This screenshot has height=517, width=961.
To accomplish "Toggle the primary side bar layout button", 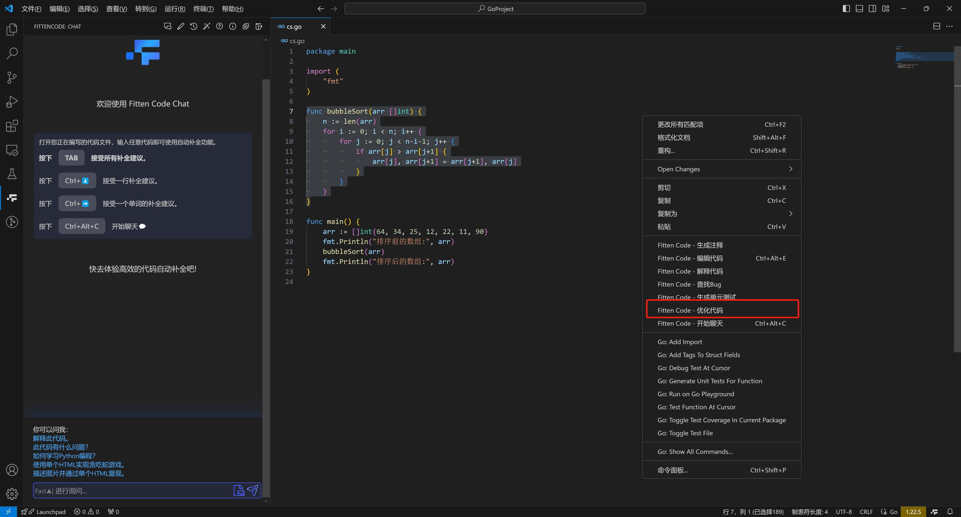I will click(846, 9).
